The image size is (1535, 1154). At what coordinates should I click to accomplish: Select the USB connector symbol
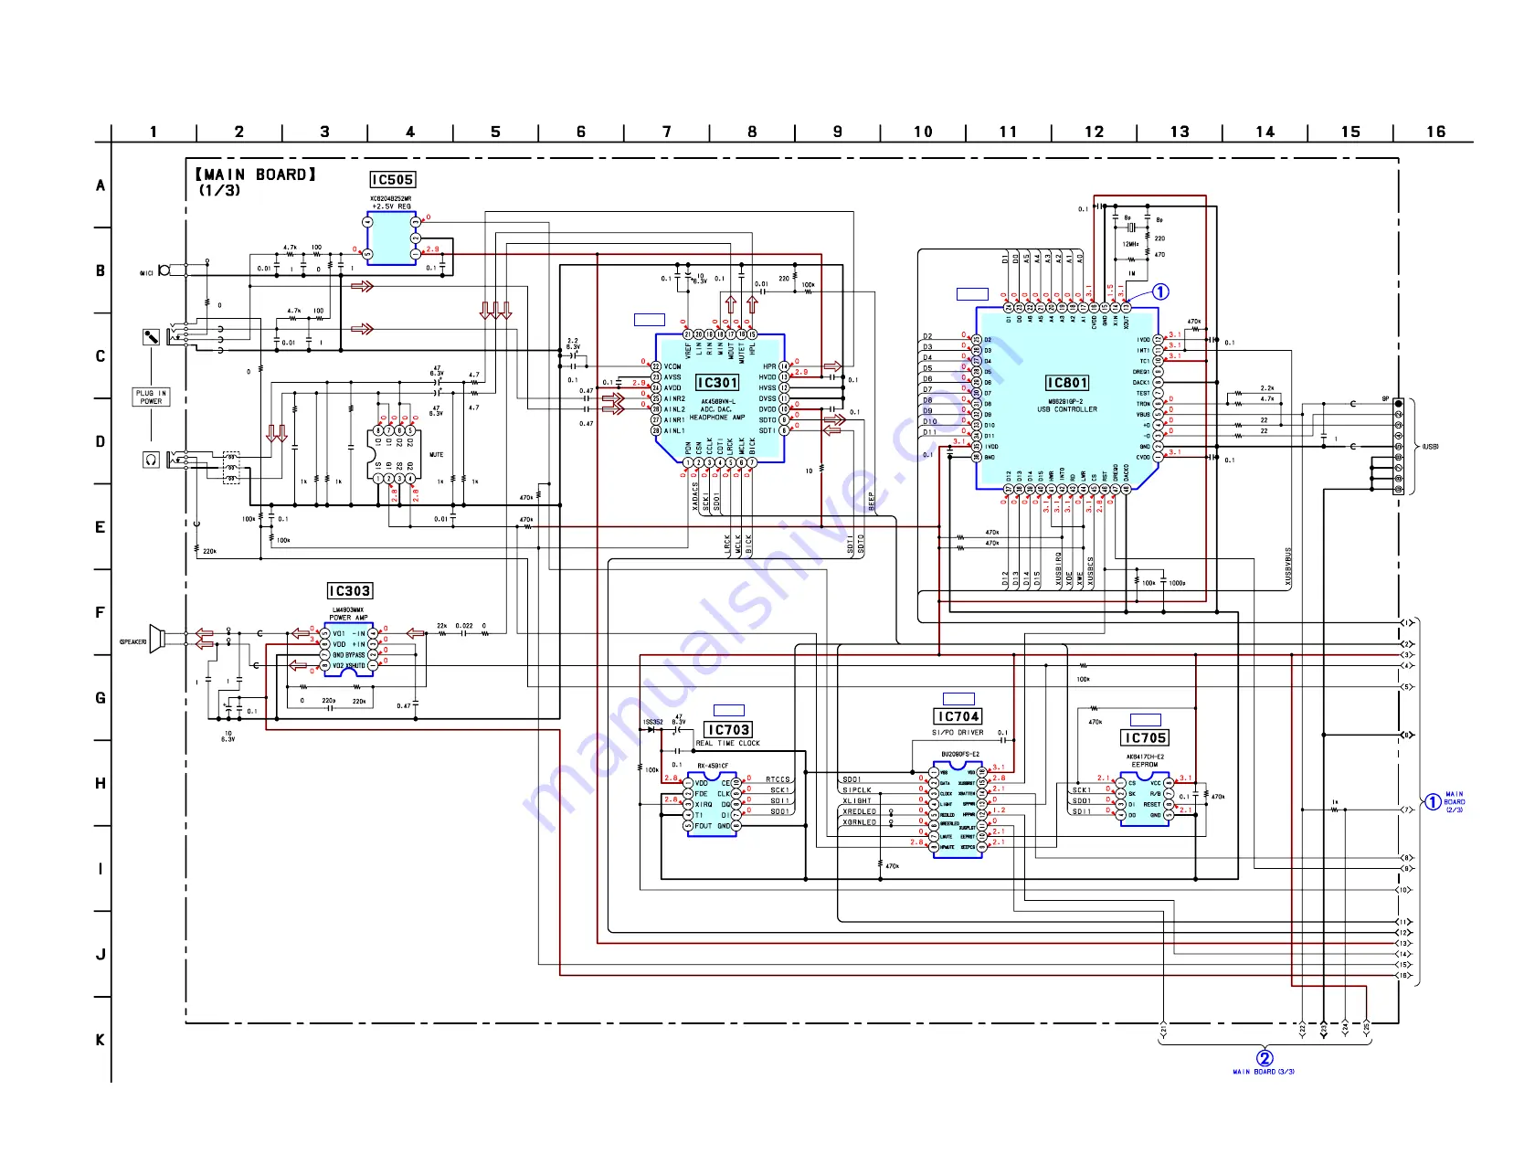(x=1398, y=447)
